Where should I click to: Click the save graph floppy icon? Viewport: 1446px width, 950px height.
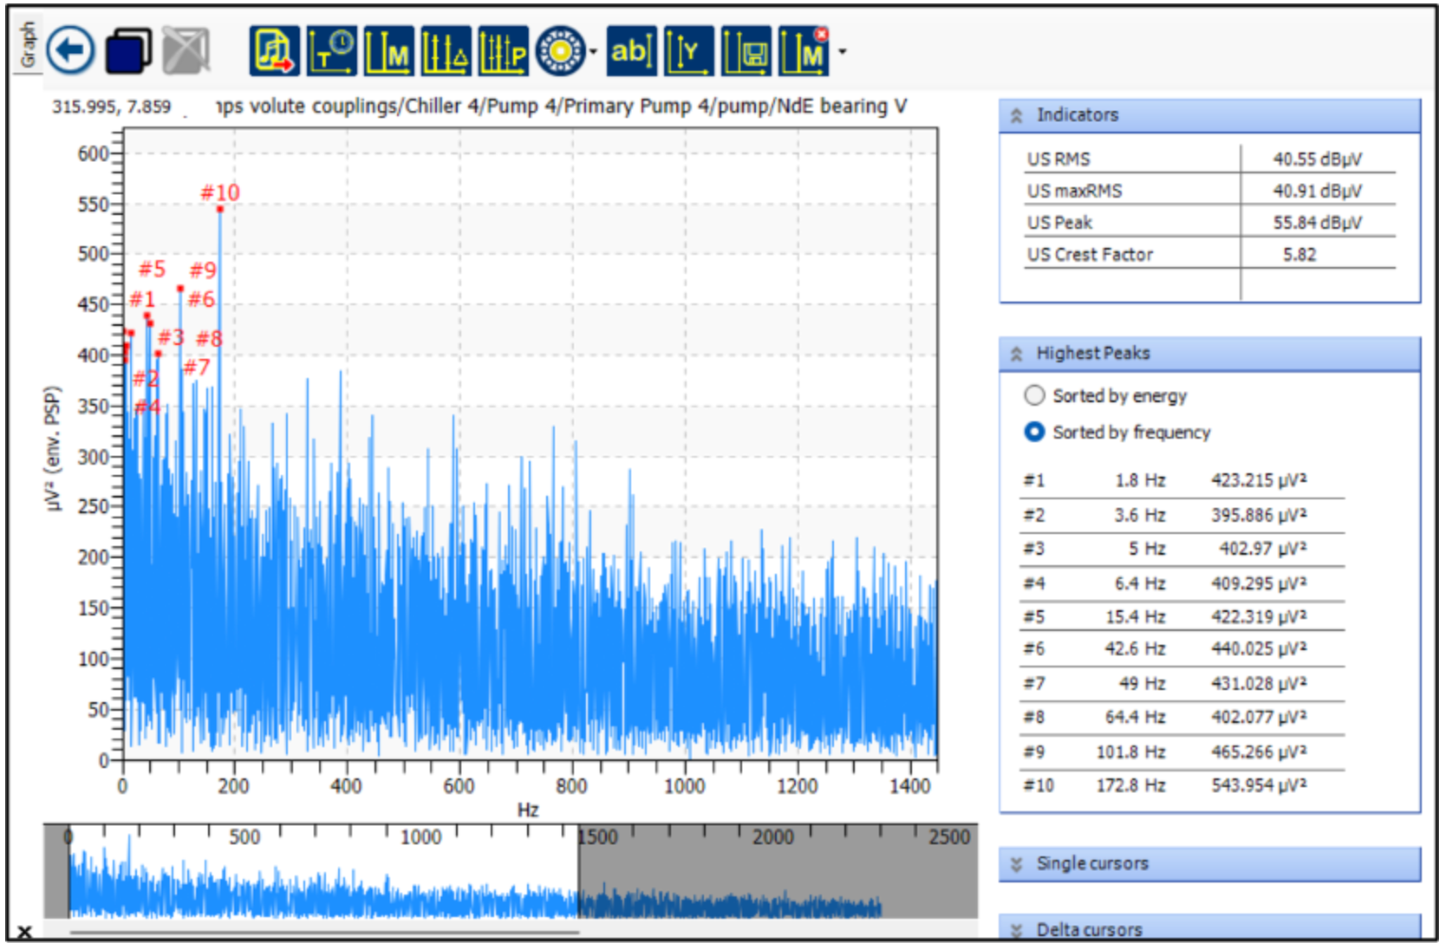tap(746, 51)
